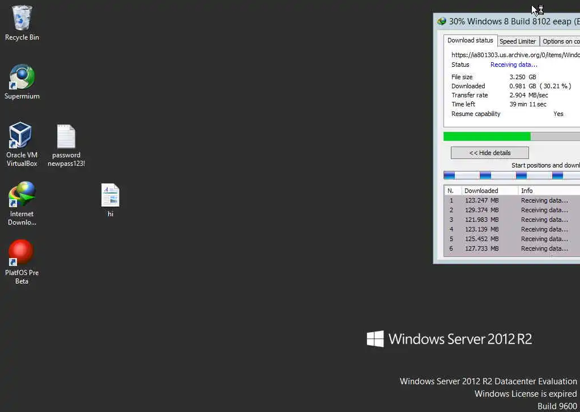This screenshot has height=412, width=580.
Task: Select connection row 2 with 129.374 MB
Action: pyautogui.click(x=512, y=210)
